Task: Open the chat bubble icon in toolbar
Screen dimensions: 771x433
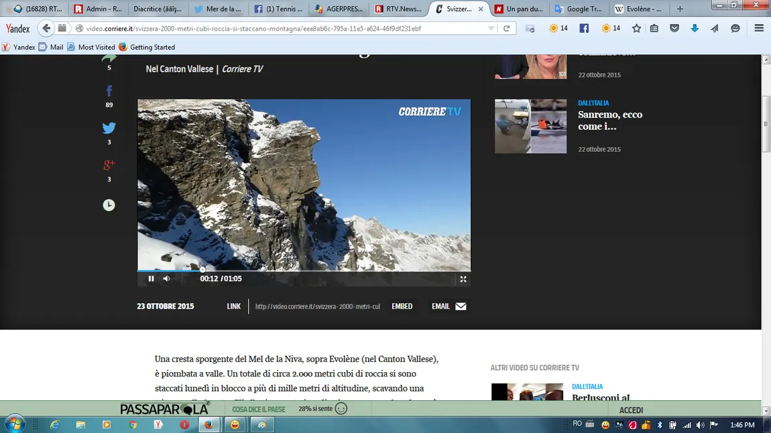Action: [735, 29]
